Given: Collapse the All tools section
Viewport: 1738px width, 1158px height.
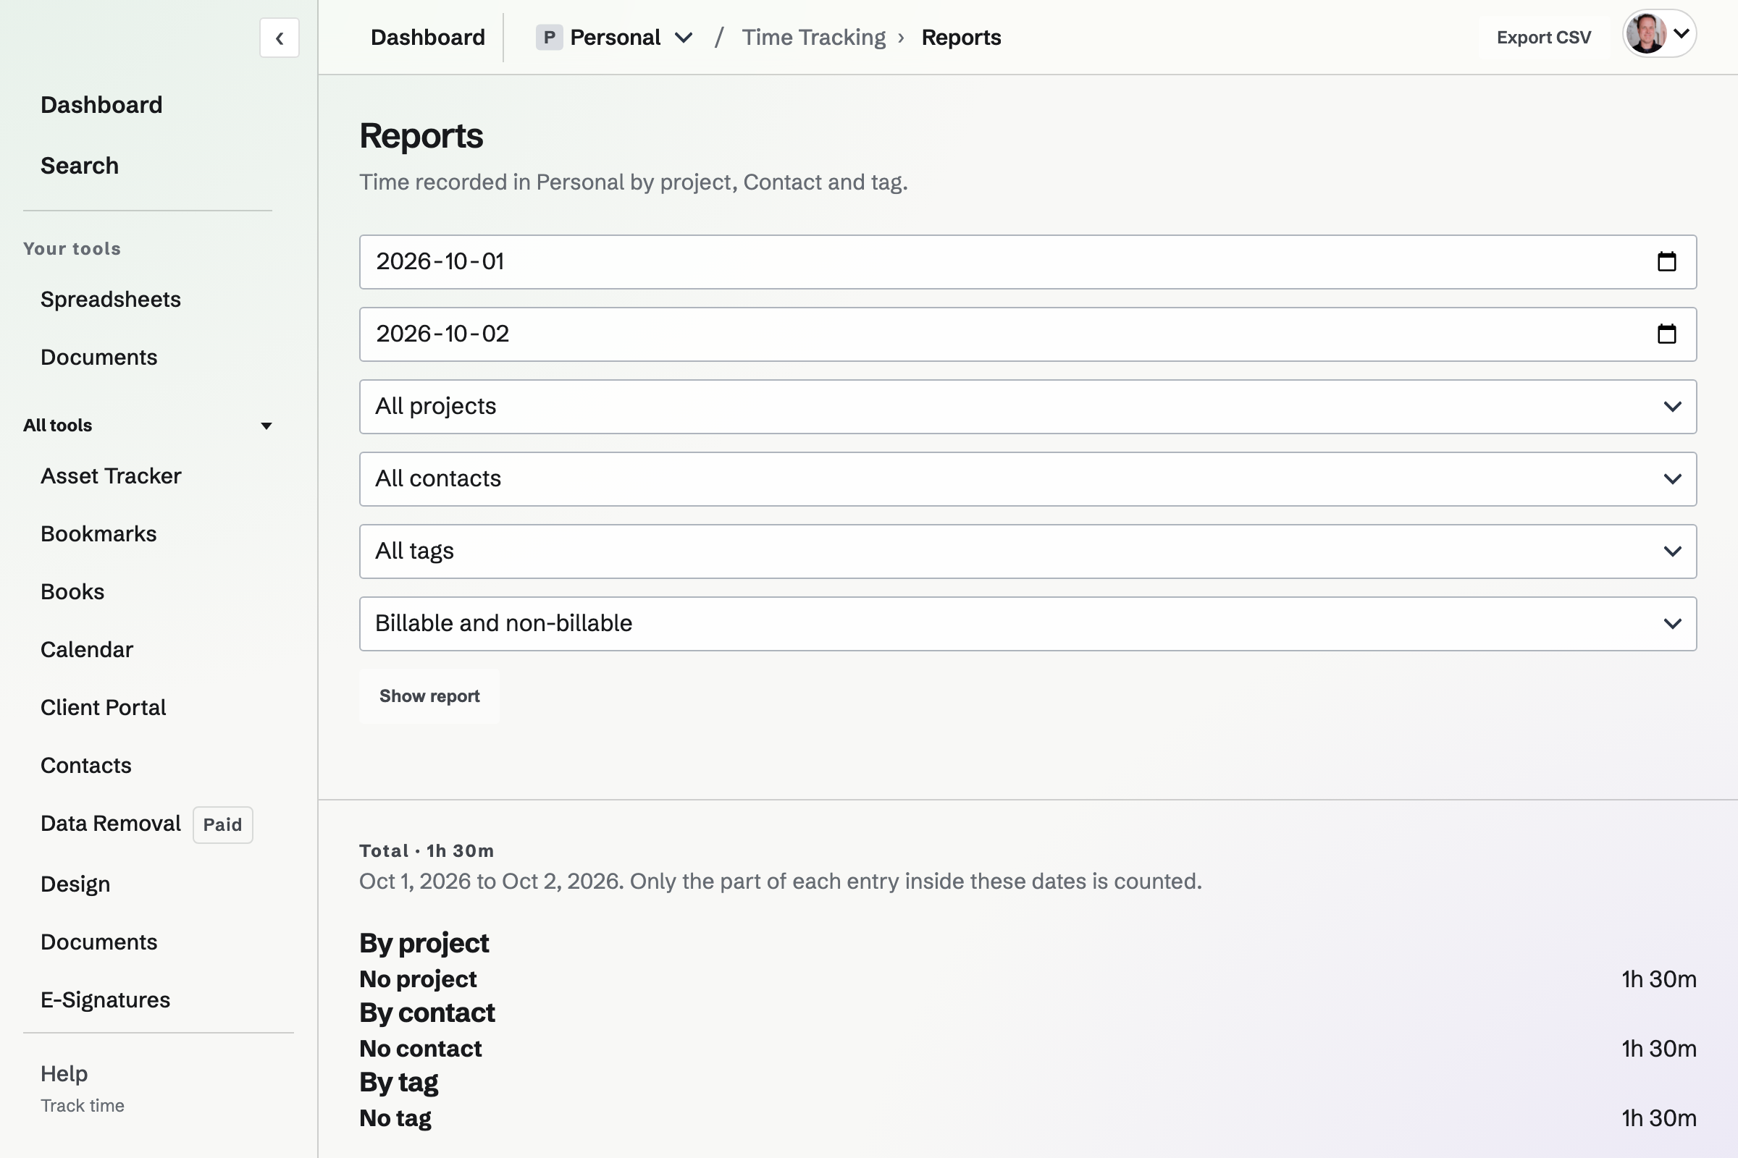Looking at the screenshot, I should click(x=148, y=426).
